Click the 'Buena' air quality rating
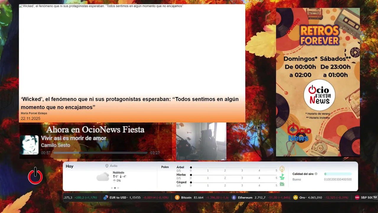378x213 pixels. [x=297, y=180]
